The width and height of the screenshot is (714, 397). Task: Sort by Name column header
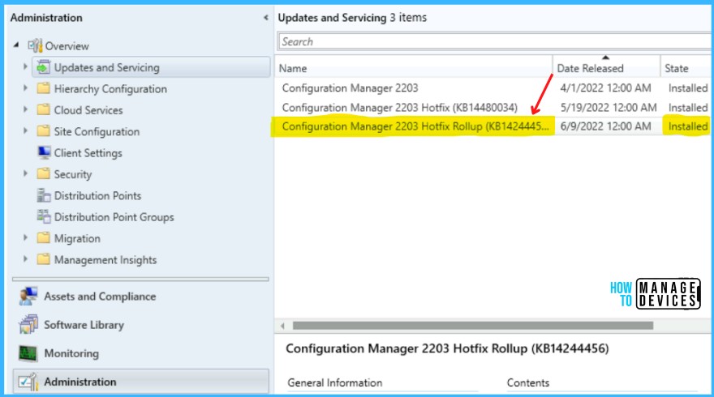414,68
